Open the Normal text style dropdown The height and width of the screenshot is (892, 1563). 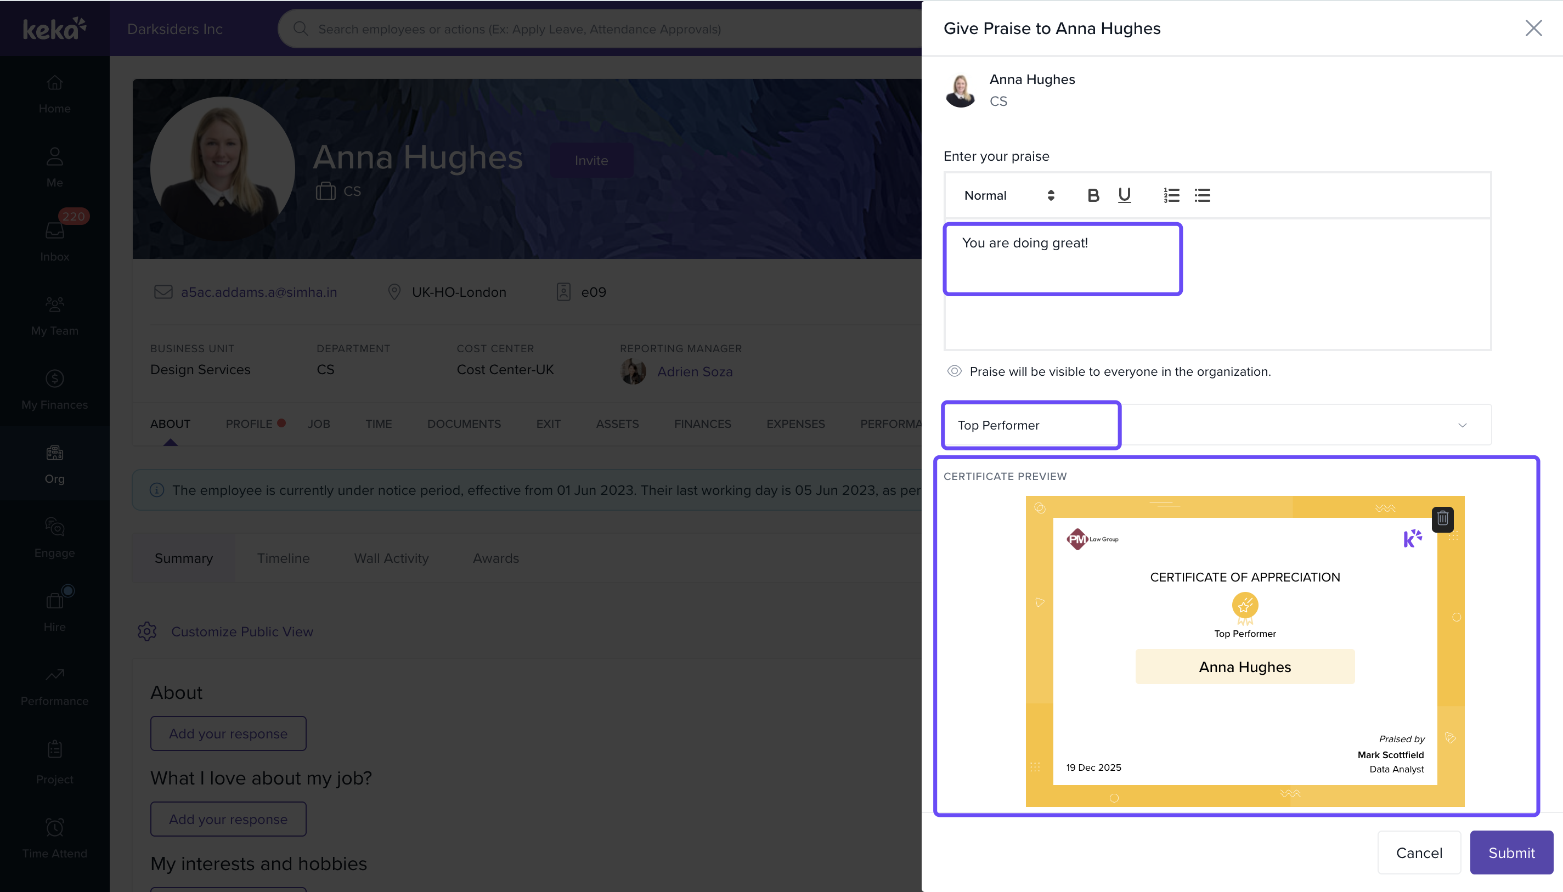[1008, 195]
